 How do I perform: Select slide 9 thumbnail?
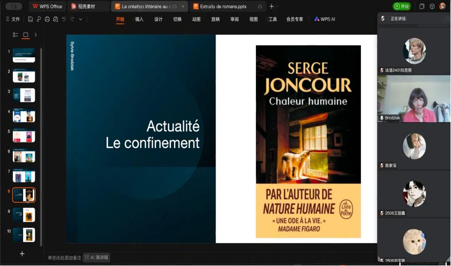pos(24,215)
